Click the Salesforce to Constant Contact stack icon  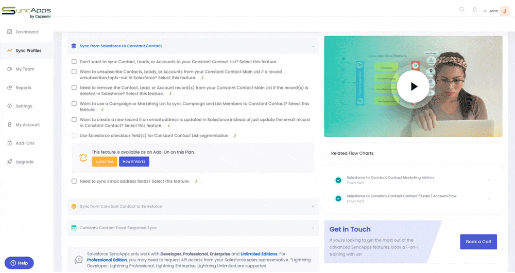click(74, 46)
